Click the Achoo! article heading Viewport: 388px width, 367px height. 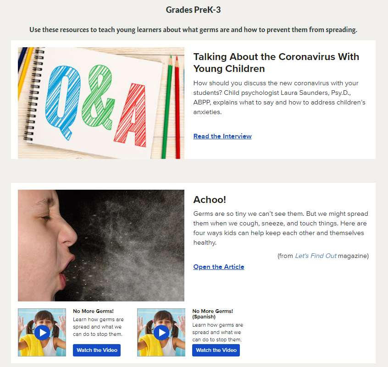(x=210, y=200)
